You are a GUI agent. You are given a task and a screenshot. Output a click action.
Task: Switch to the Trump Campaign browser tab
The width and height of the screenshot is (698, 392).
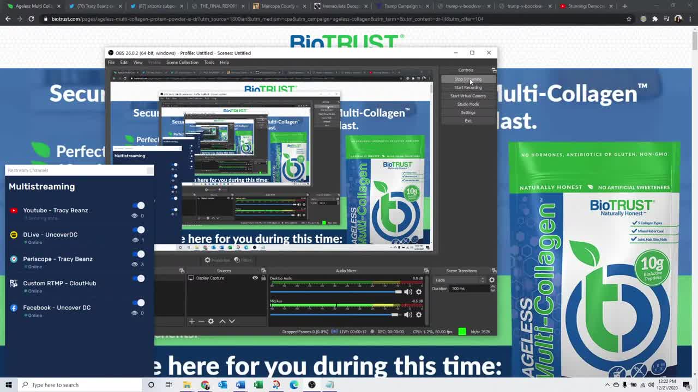click(x=402, y=6)
